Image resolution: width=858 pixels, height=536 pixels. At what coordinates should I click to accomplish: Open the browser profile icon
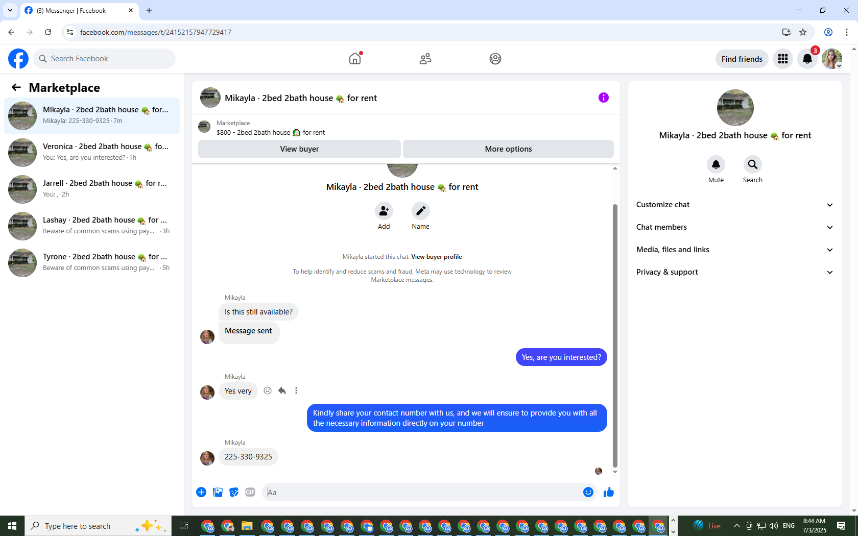click(x=828, y=32)
